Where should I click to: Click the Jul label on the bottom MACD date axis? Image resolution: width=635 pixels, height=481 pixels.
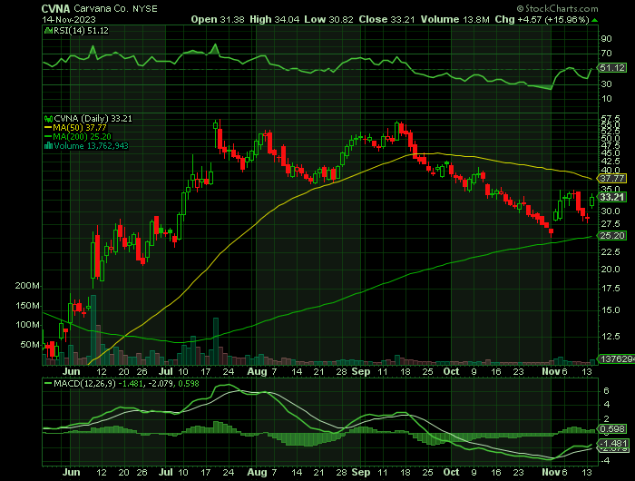click(166, 472)
